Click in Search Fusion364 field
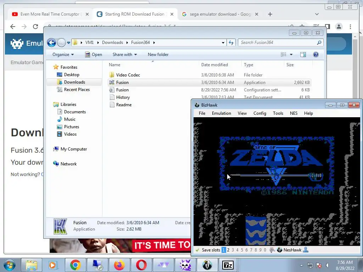Viewport: 363px width, 272px height. (x=278, y=42)
